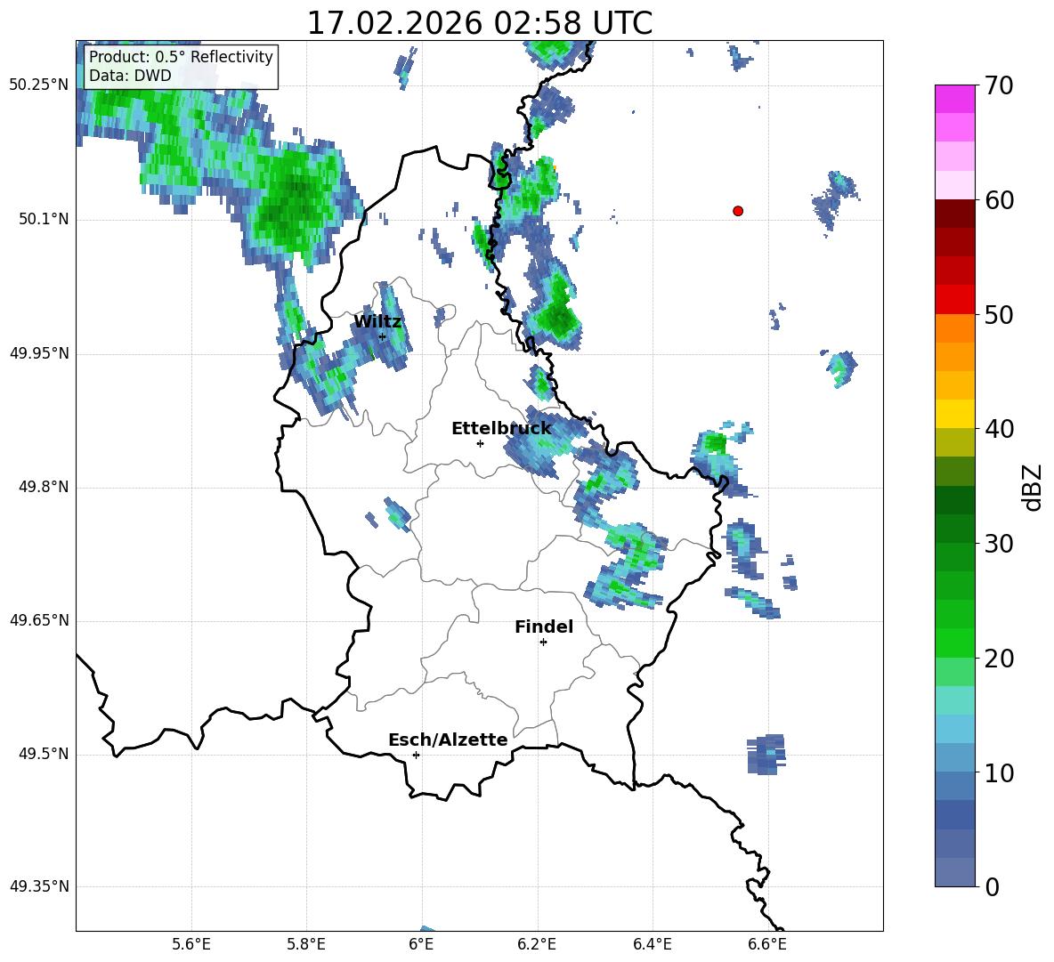Click the 49.5°N latitude label
This screenshot has height=962, width=1054.
pyautogui.click(x=44, y=754)
